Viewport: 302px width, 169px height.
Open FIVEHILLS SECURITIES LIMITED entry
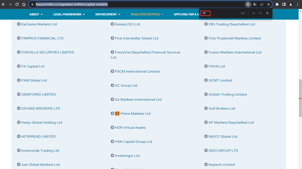(x=48, y=52)
